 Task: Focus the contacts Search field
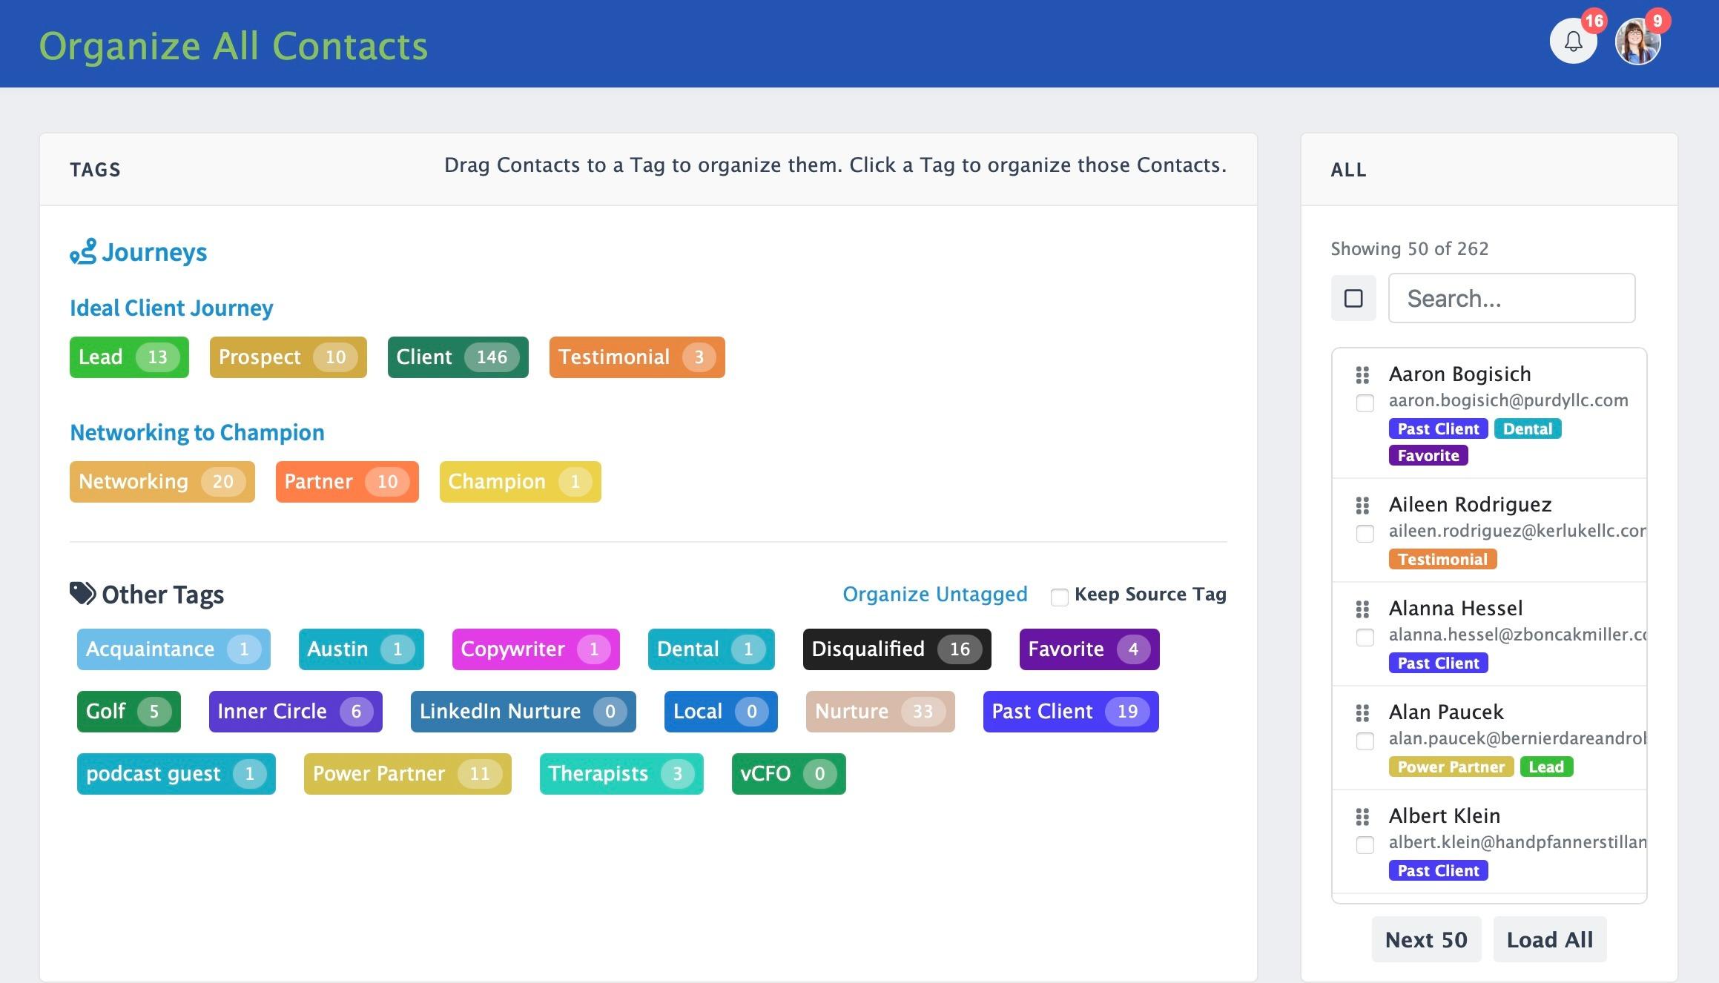point(1511,298)
